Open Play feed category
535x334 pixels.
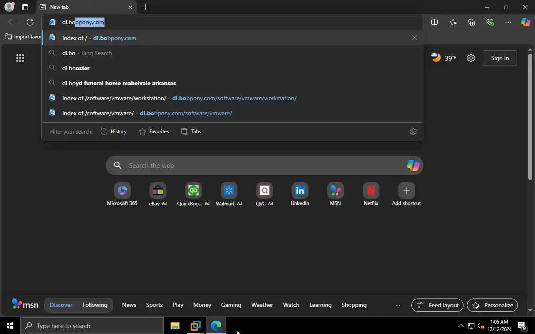(178, 305)
